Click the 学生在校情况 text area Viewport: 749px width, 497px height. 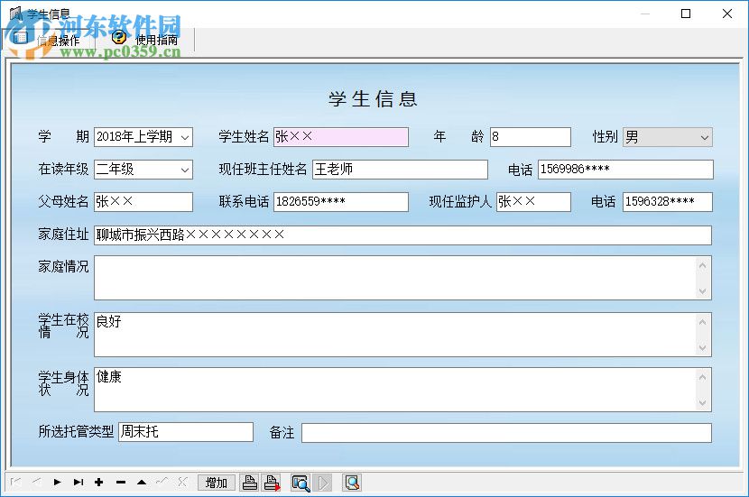[402, 335]
